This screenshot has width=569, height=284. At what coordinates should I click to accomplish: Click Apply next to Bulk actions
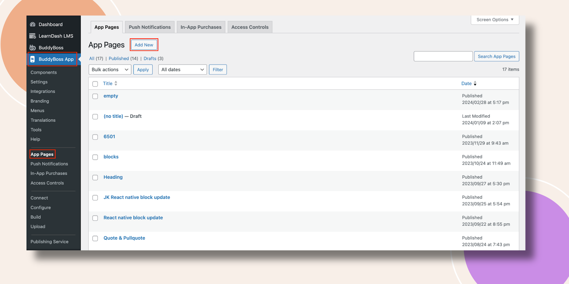tap(143, 70)
